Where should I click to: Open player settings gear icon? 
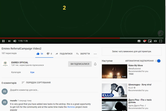pyautogui.click(x=144, y=41)
